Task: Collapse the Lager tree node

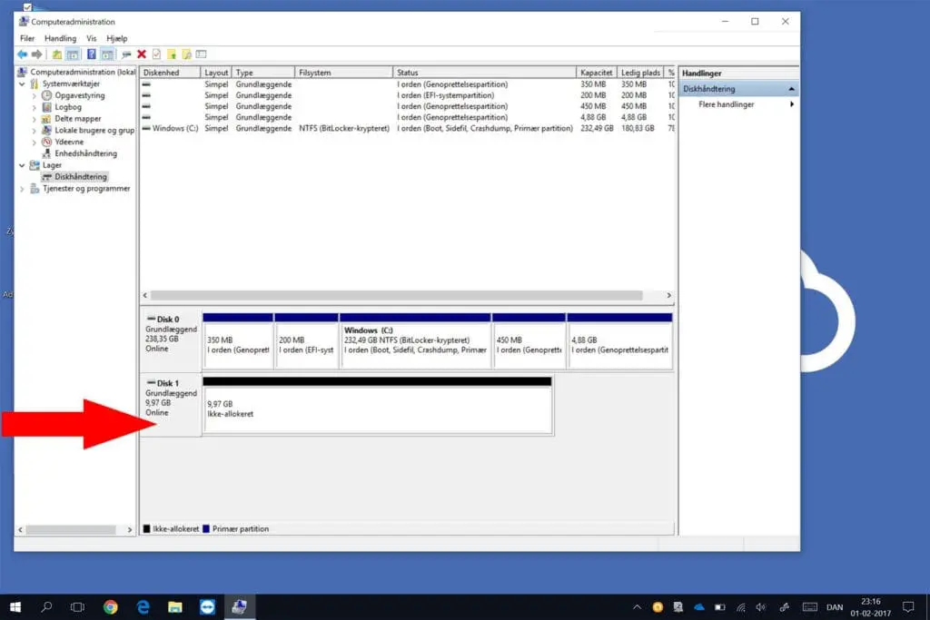Action: (x=23, y=165)
